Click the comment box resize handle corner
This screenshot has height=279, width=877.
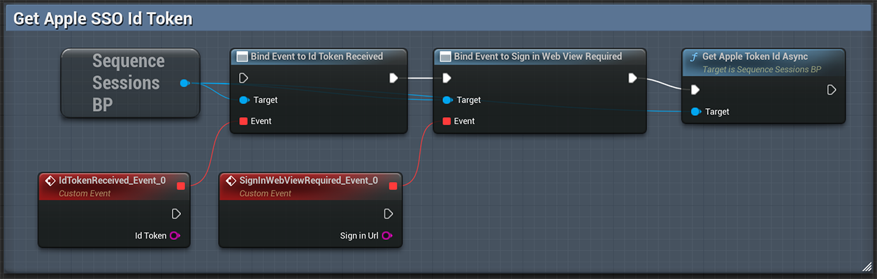click(867, 266)
